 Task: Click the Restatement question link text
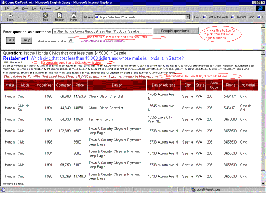point(107,58)
